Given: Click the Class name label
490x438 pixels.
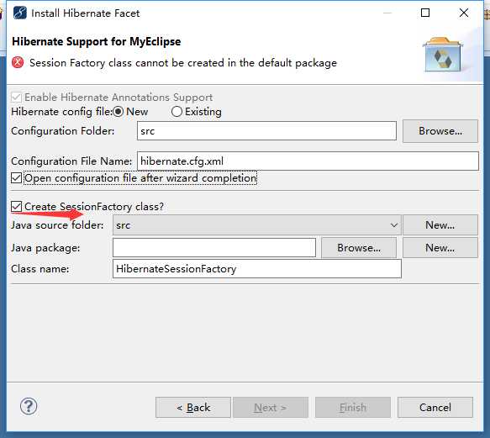Looking at the screenshot, I should coord(40,269).
